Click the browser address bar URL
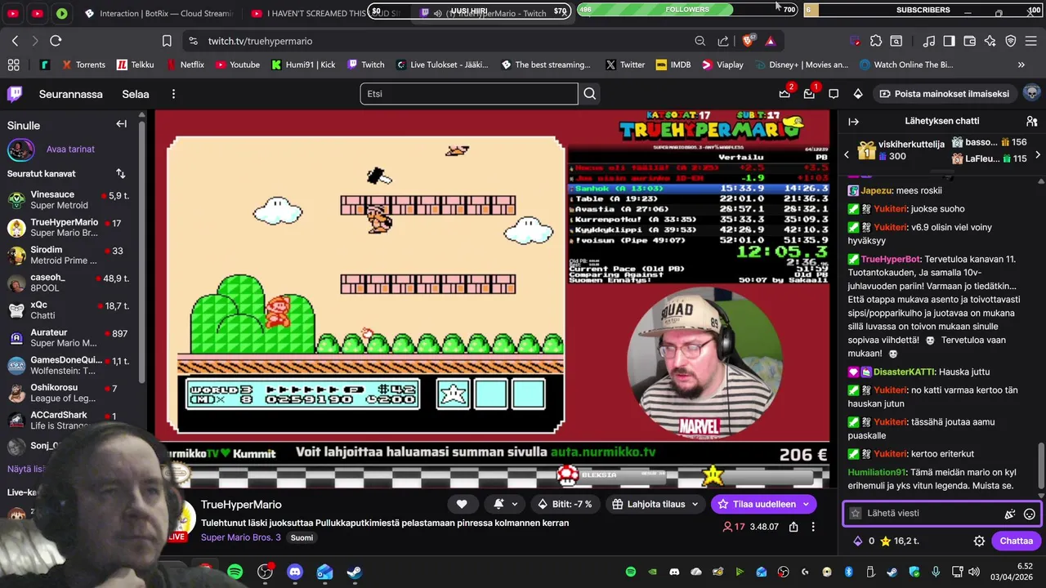The width and height of the screenshot is (1046, 588). [260, 41]
